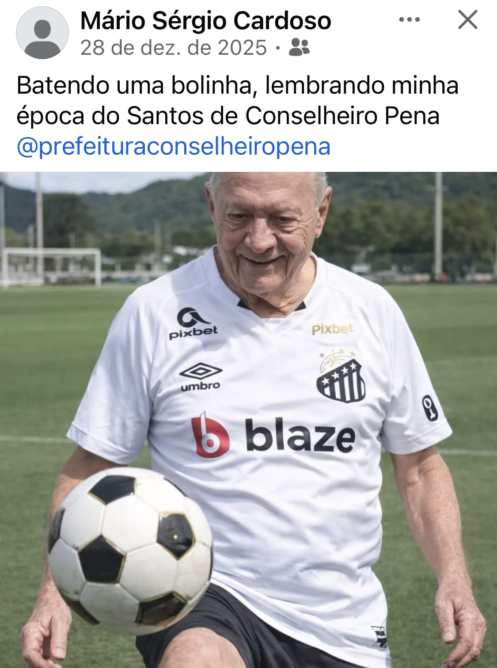The image size is (497, 668).
Task: Click the black Pixbet logo on shirt
Action: 193,324
